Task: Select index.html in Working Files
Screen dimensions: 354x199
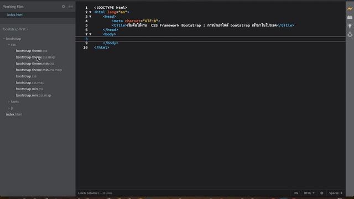Action: [x=15, y=15]
